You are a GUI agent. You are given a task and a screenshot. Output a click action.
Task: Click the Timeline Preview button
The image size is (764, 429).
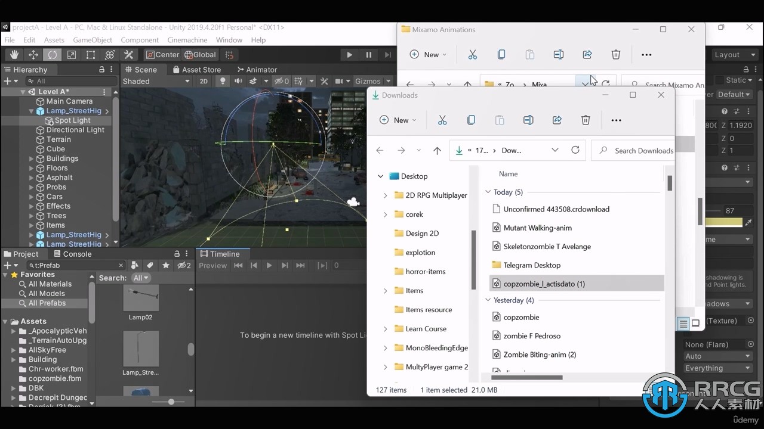213,265
